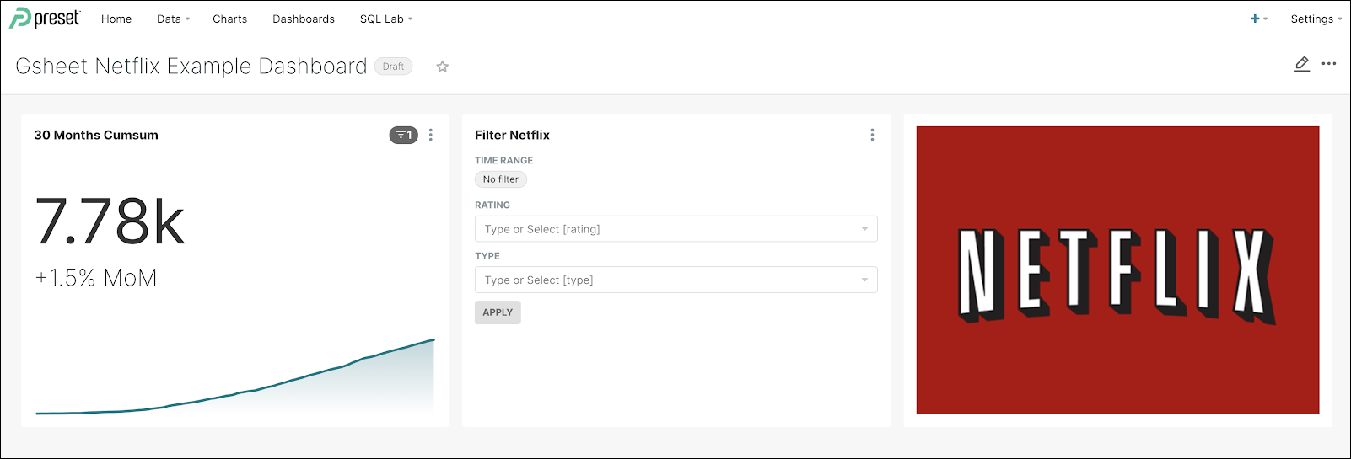Favorite the dashboard with the star icon
Viewport: 1351px width, 459px height.
pos(442,67)
